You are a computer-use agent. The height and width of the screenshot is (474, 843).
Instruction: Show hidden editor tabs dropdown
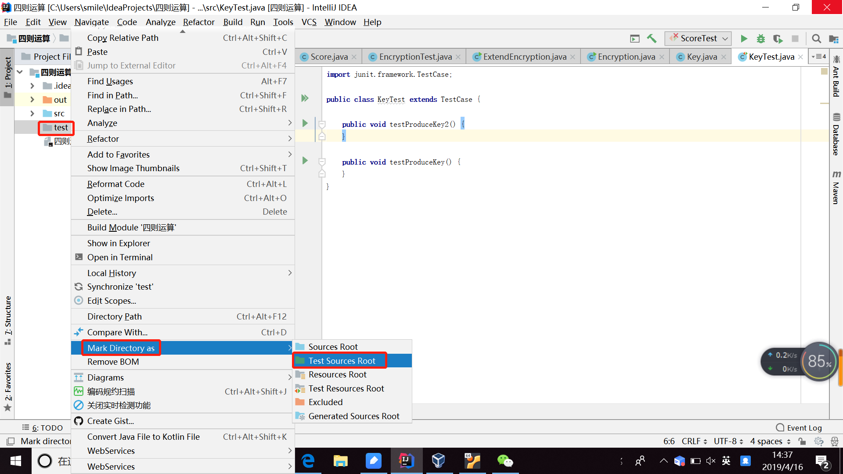point(819,57)
